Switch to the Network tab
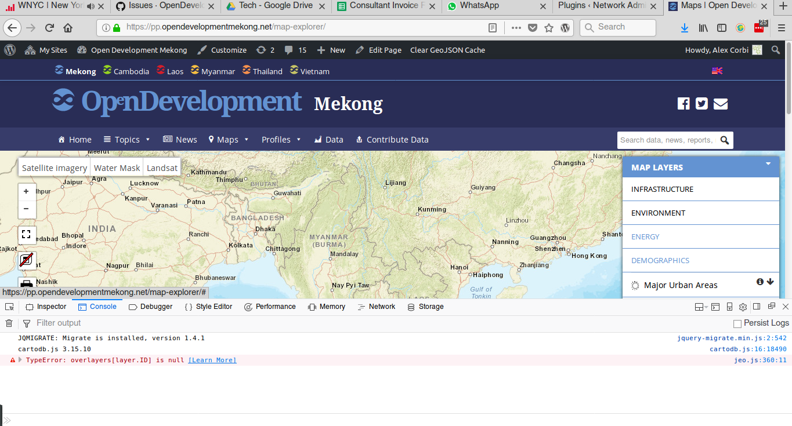Screen dimensions: 792x426 click(x=376, y=307)
